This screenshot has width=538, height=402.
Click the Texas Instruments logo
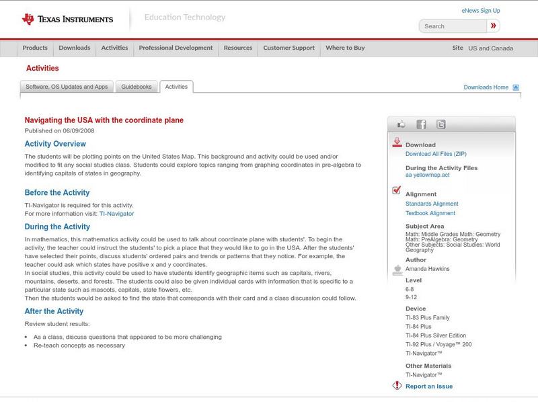(67, 19)
